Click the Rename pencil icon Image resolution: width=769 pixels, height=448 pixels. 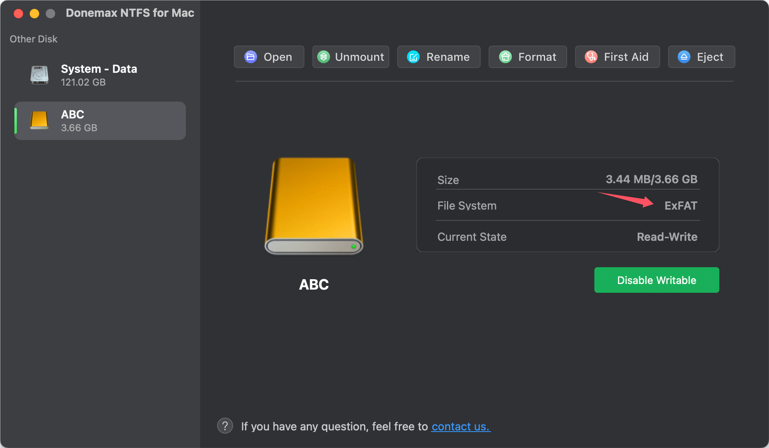pyautogui.click(x=413, y=57)
